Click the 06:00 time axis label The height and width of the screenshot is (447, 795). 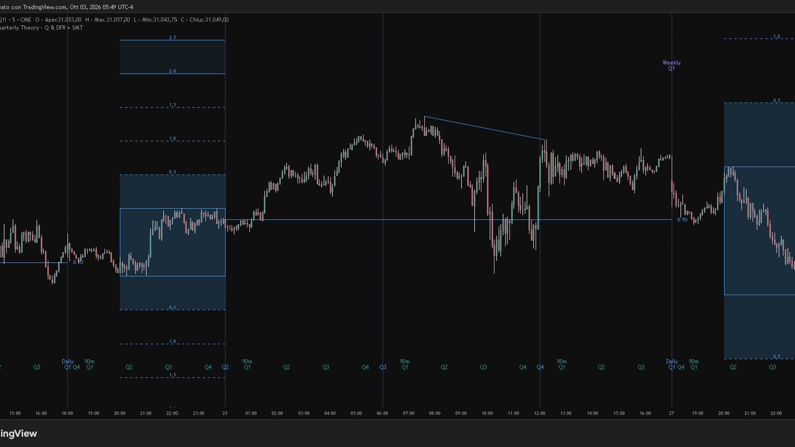382,413
